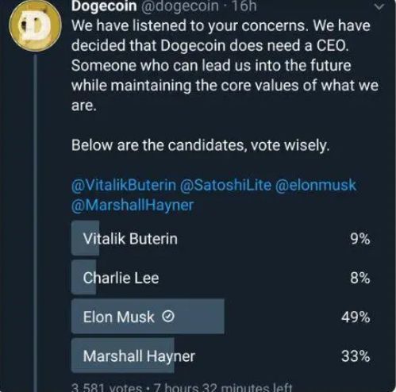Click the 8% result percentage
The image size is (396, 392).
(360, 278)
